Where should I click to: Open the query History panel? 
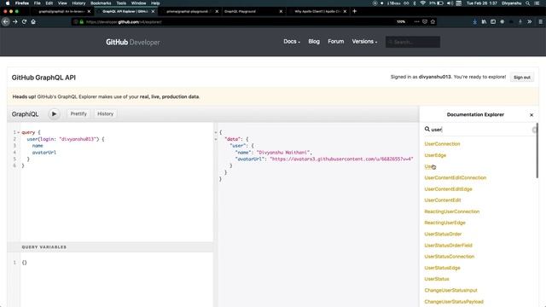pos(105,113)
